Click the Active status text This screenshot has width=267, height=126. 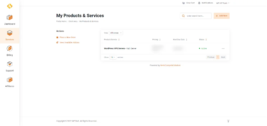tap(204, 49)
